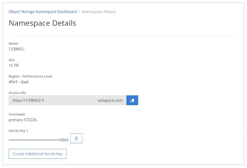Click the Access URL label
The width and height of the screenshot is (247, 168).
click(x=17, y=93)
